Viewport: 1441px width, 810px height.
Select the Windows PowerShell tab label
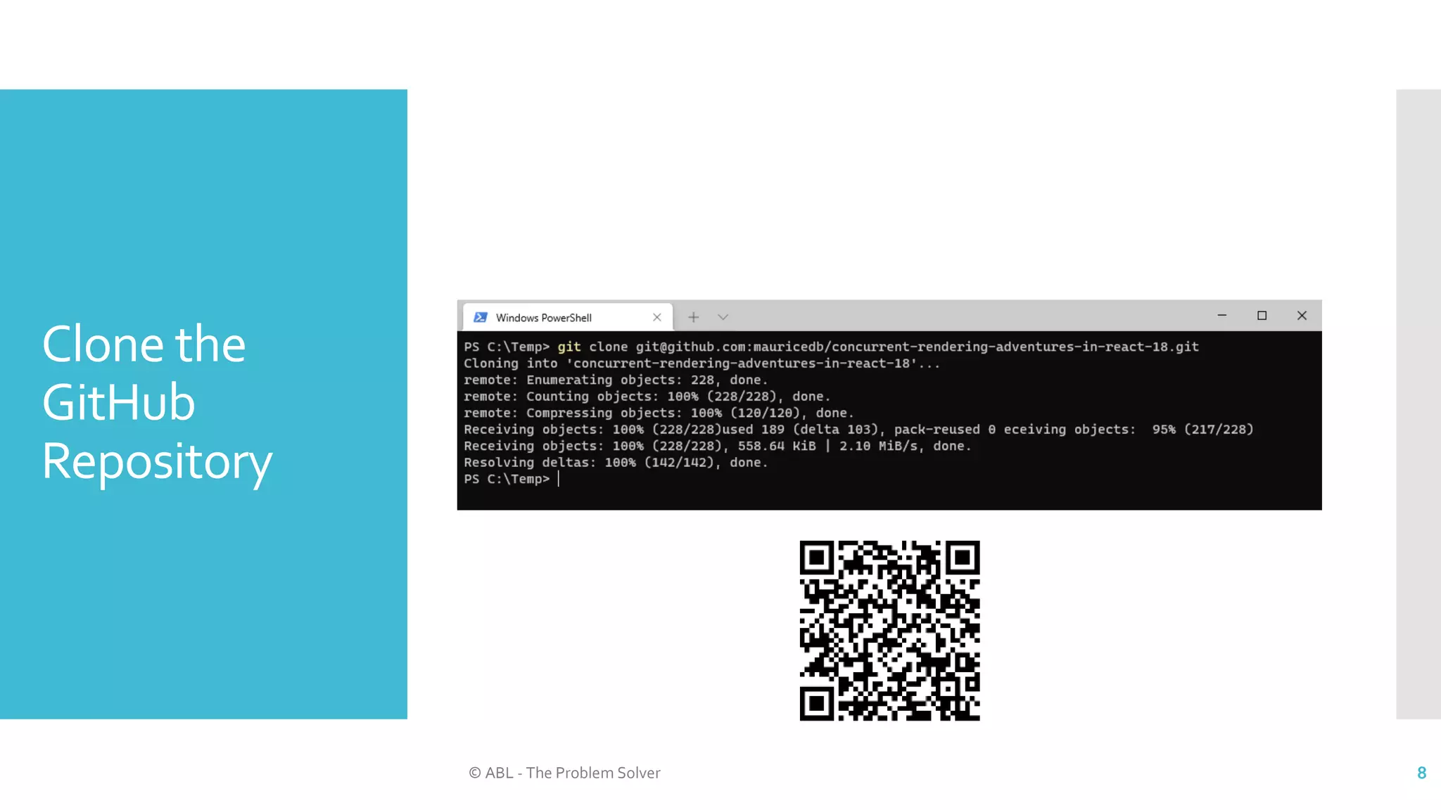point(543,318)
